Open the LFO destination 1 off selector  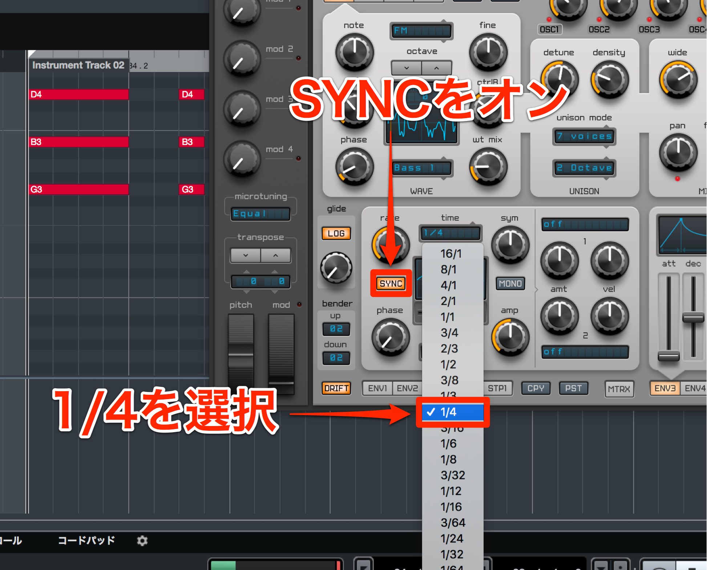coord(585,224)
